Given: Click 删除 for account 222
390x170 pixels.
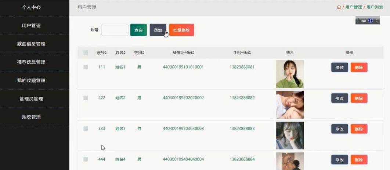Looking at the screenshot, I should 359,98.
